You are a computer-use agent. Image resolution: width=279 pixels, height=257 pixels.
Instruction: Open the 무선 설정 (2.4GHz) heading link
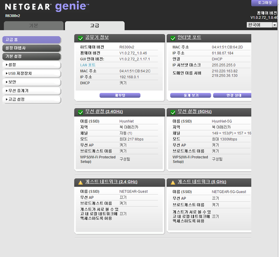104,111
